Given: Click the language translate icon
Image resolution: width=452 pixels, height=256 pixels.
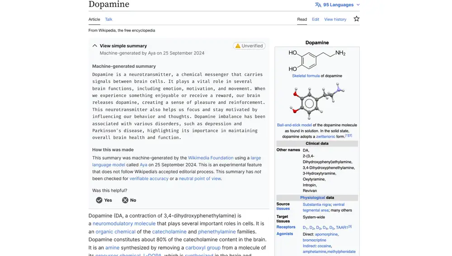Looking at the screenshot, I should point(318,5).
